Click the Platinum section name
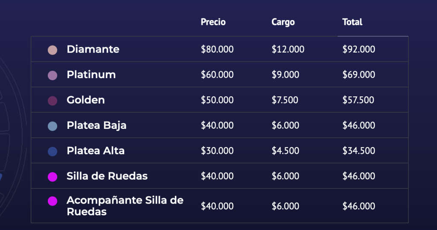This screenshot has width=437, height=230. coord(91,75)
